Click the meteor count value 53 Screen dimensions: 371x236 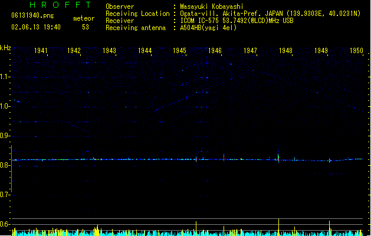click(86, 27)
